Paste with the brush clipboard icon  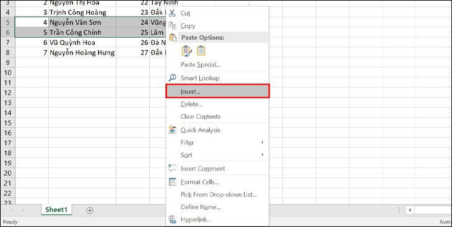[x=186, y=51]
